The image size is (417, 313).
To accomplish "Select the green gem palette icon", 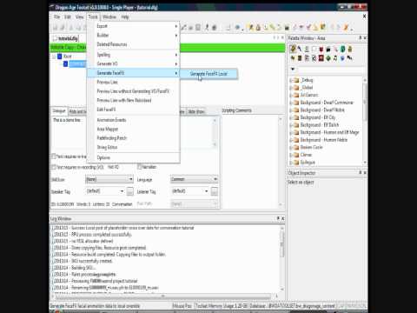I will point(328,58).
